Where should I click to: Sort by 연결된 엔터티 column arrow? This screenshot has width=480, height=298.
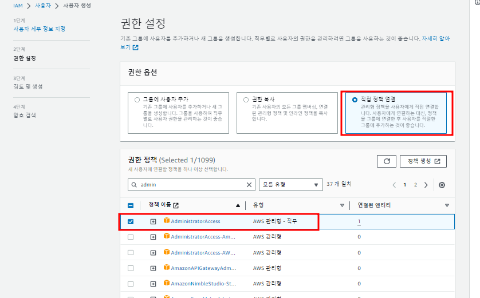(447, 205)
